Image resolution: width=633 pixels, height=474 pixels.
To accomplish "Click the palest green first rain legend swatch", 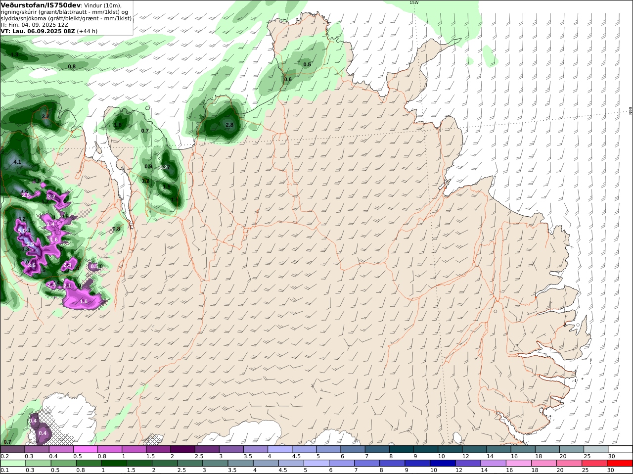I will click(13, 463).
